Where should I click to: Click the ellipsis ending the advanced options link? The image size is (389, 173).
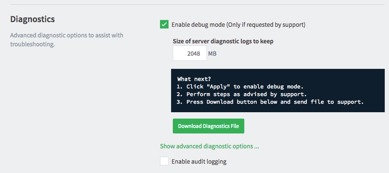[257, 147]
